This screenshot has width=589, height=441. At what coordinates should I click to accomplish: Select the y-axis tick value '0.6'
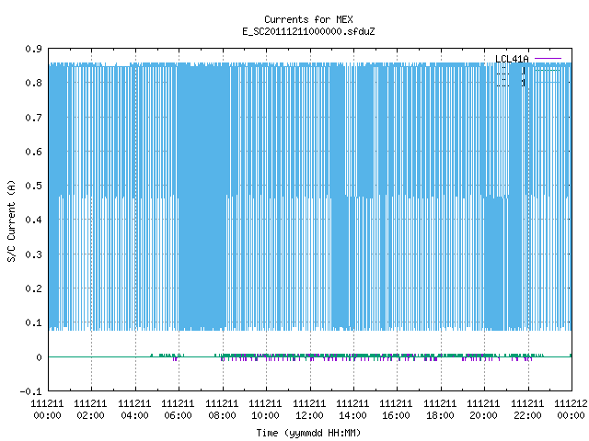click(x=33, y=152)
